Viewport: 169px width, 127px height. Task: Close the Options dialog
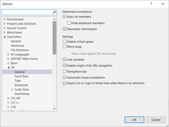(163, 4)
